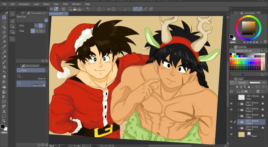Hide Folder 2 with its eye icon
Screen dimensions: 268x147
pos(231,110)
